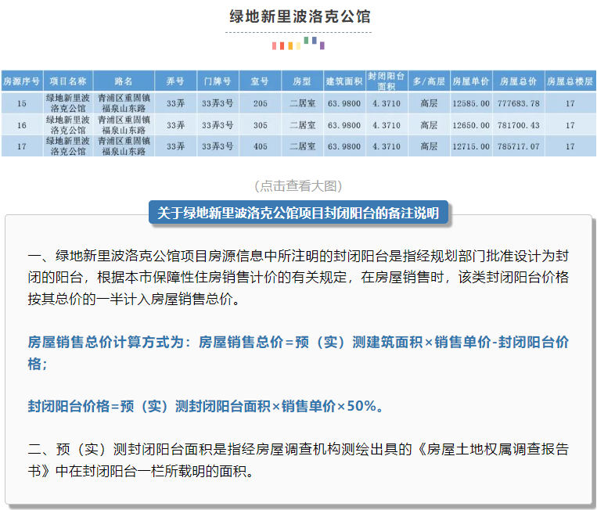This screenshot has height=510, width=597.
Task: Select listing number 16 cell
Action: pyautogui.click(x=22, y=125)
